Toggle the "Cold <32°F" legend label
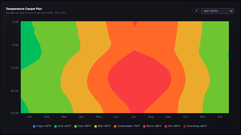Viewport: 241px width, 135px height. tap(64, 126)
